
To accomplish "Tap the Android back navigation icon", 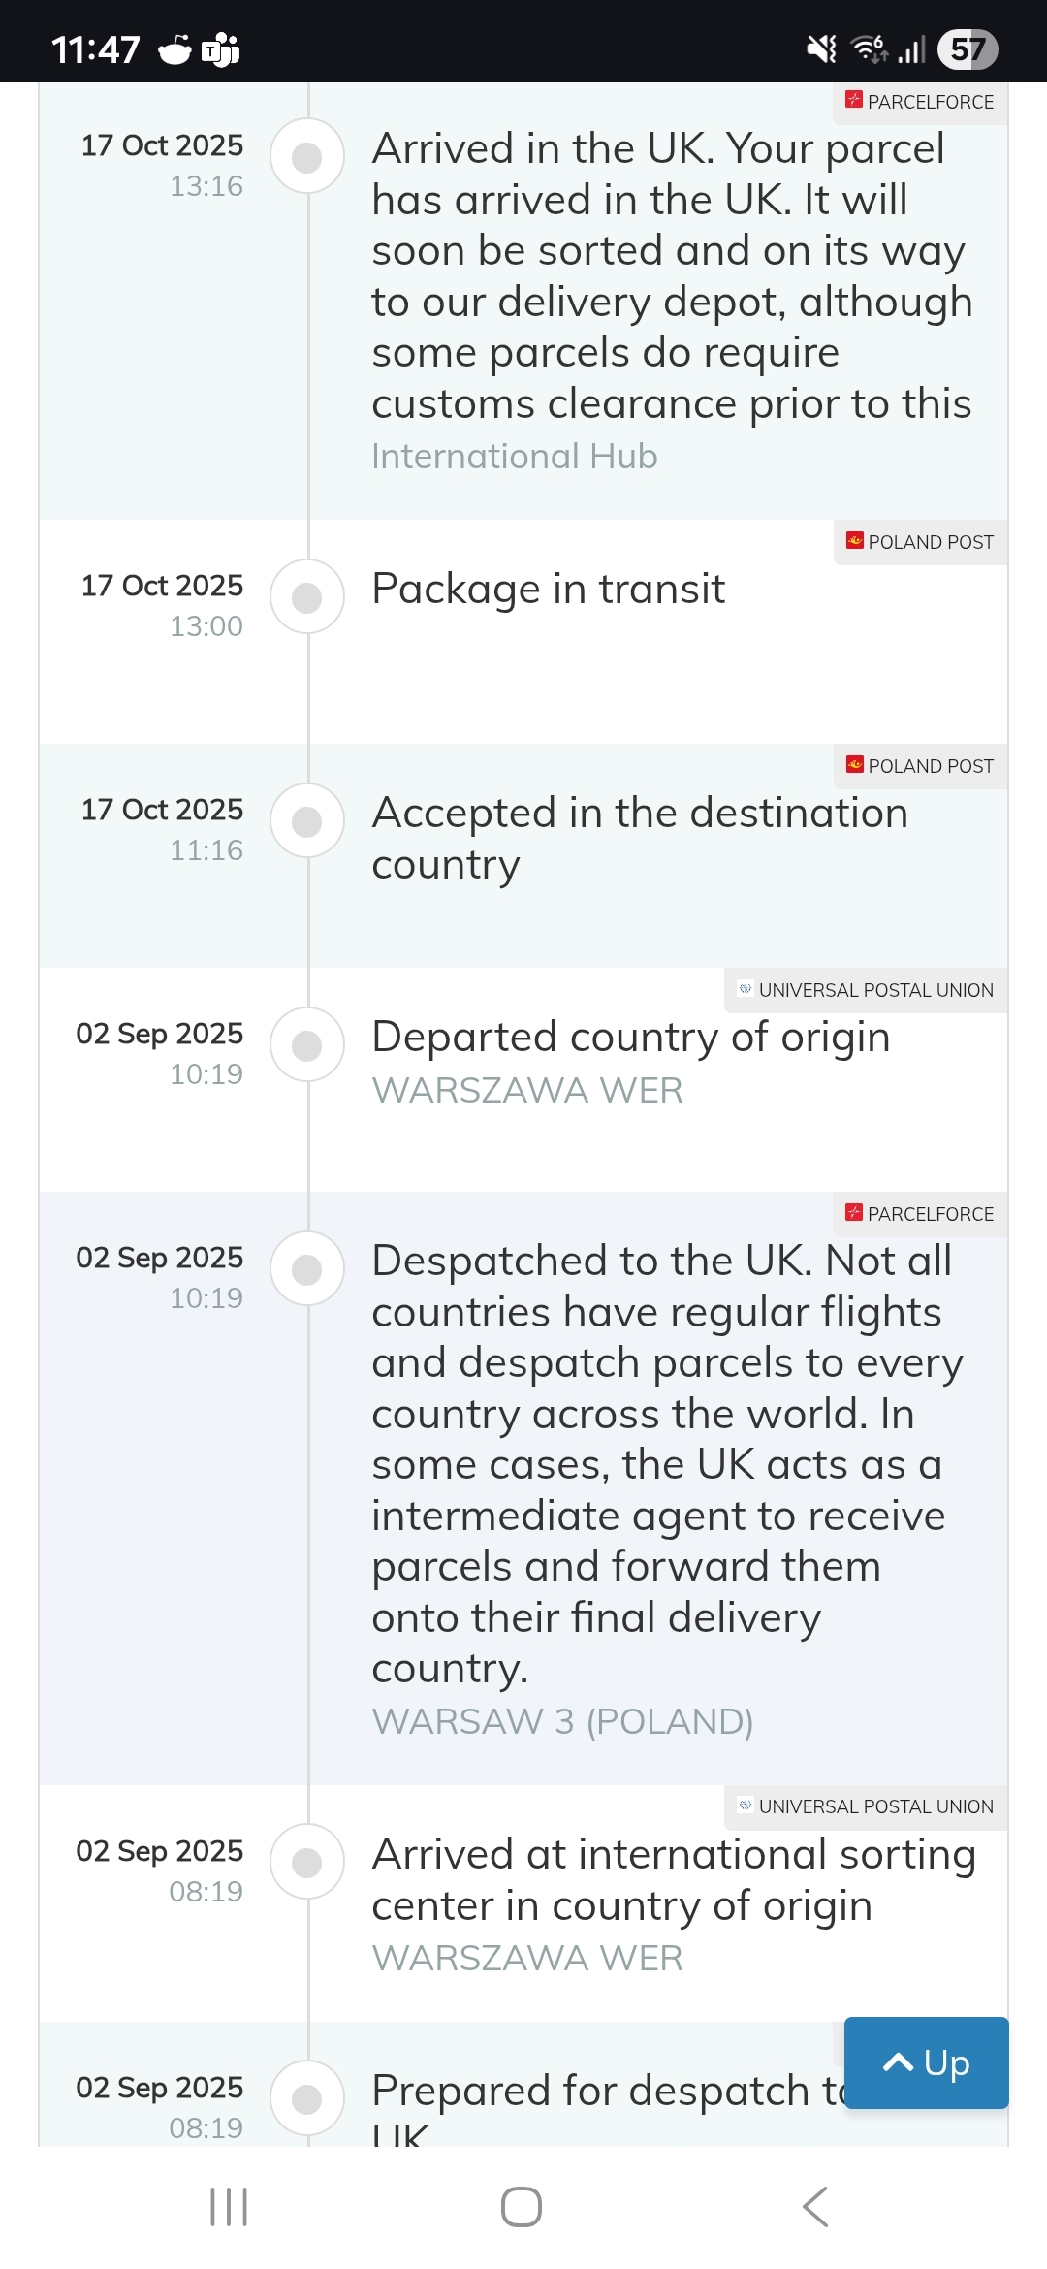I will tap(815, 2207).
